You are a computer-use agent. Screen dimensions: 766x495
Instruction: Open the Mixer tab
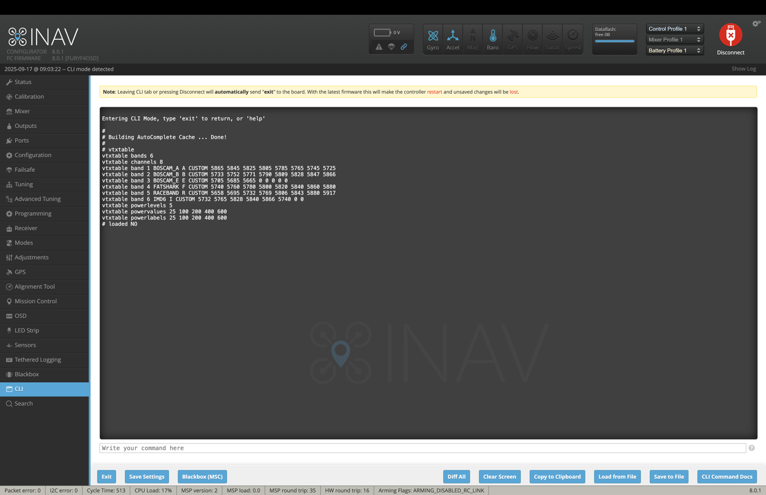click(44, 111)
